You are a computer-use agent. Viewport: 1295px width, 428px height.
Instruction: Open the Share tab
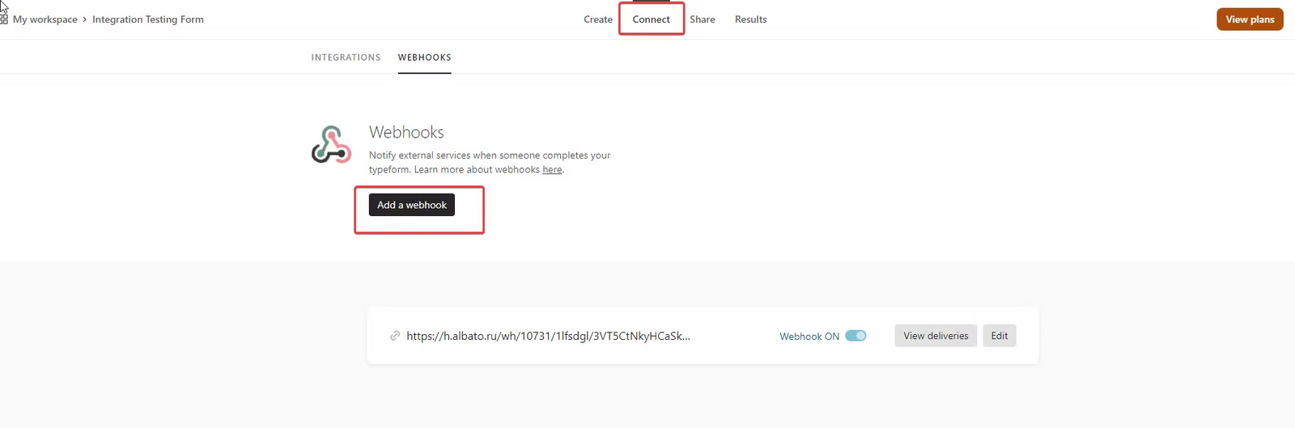point(702,19)
